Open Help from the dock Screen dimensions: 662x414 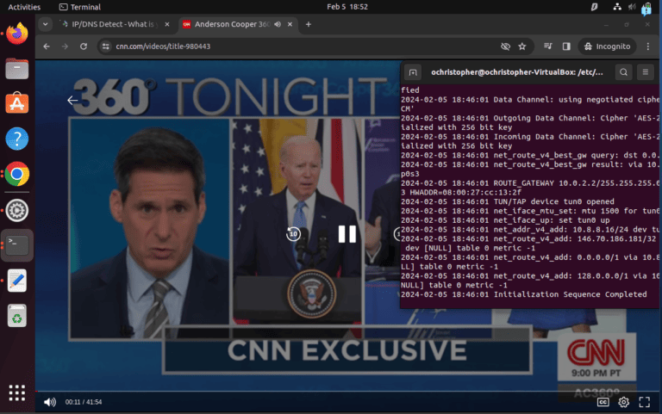click(17, 139)
